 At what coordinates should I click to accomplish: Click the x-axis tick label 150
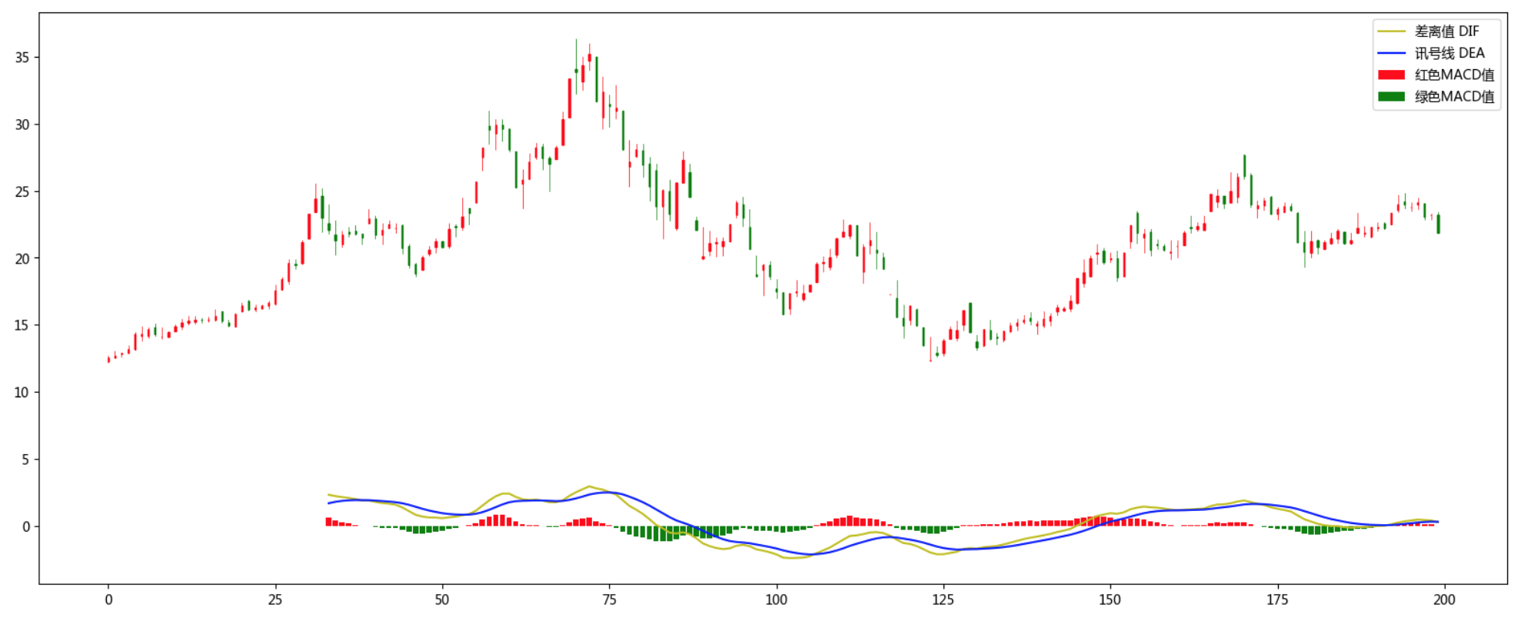pyautogui.click(x=1110, y=600)
